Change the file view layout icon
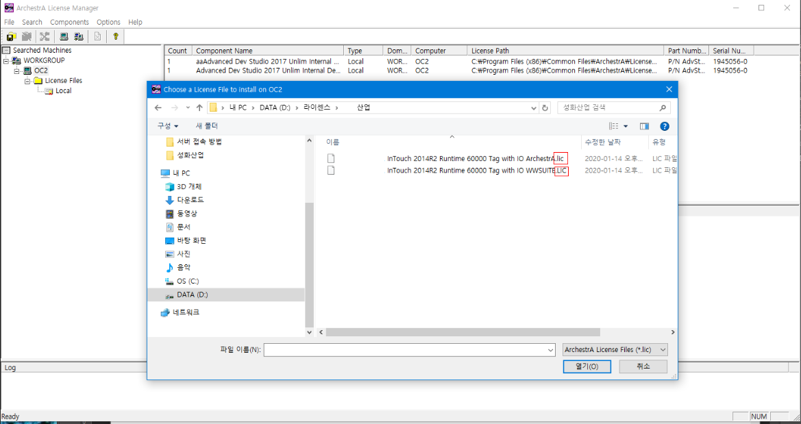The width and height of the screenshot is (801, 424). [x=613, y=126]
